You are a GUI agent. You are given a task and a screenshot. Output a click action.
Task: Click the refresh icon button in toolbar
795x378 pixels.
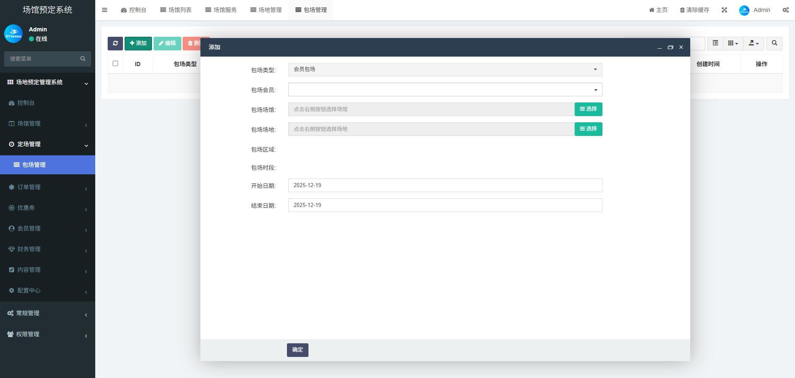[115, 43]
